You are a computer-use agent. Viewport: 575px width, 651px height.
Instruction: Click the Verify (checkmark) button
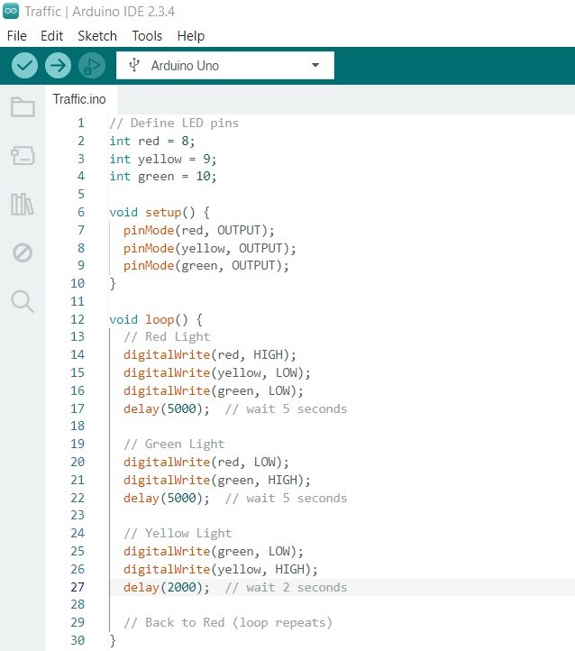click(x=24, y=65)
